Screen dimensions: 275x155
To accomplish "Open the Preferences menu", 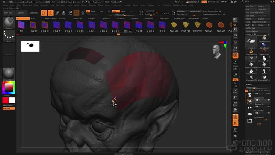I will (x=117, y=5).
